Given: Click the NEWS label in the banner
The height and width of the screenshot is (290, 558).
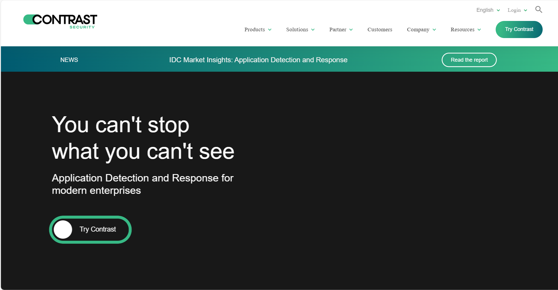Looking at the screenshot, I should pos(69,60).
